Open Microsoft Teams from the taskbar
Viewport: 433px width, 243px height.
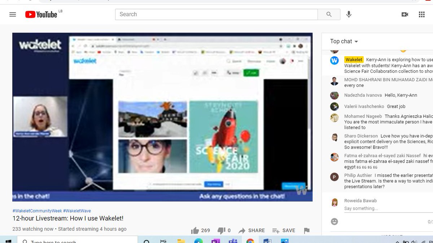click(x=233, y=241)
